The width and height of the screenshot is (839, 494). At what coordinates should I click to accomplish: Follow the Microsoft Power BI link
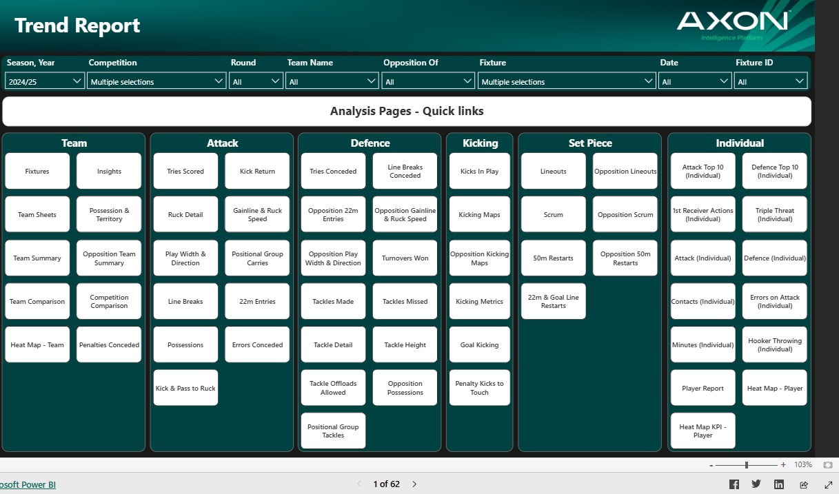28,484
